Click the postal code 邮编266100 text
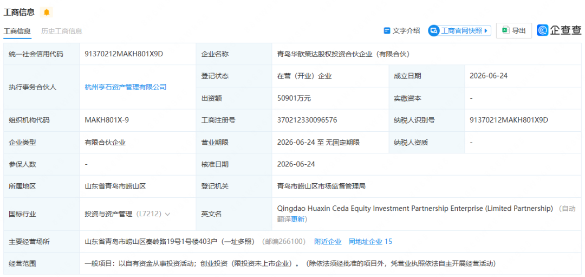 point(283,242)
